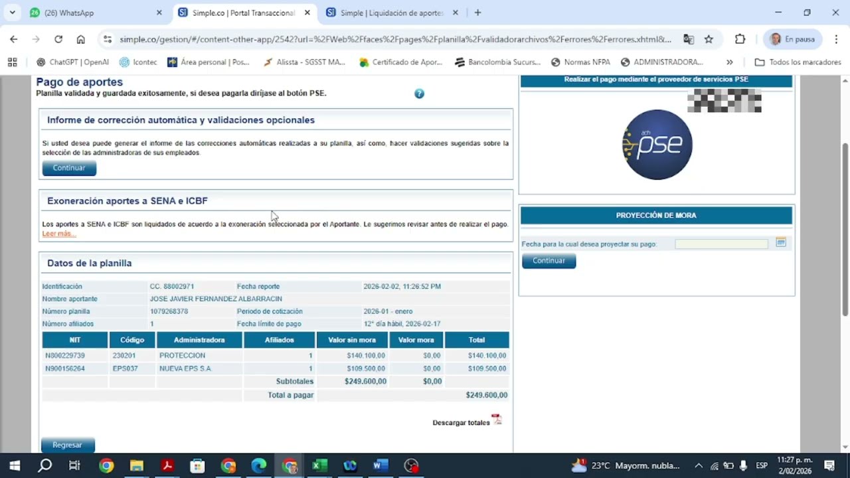Open the Chrome apps grid icon
Screen dimensions: 850x478
click(12, 62)
